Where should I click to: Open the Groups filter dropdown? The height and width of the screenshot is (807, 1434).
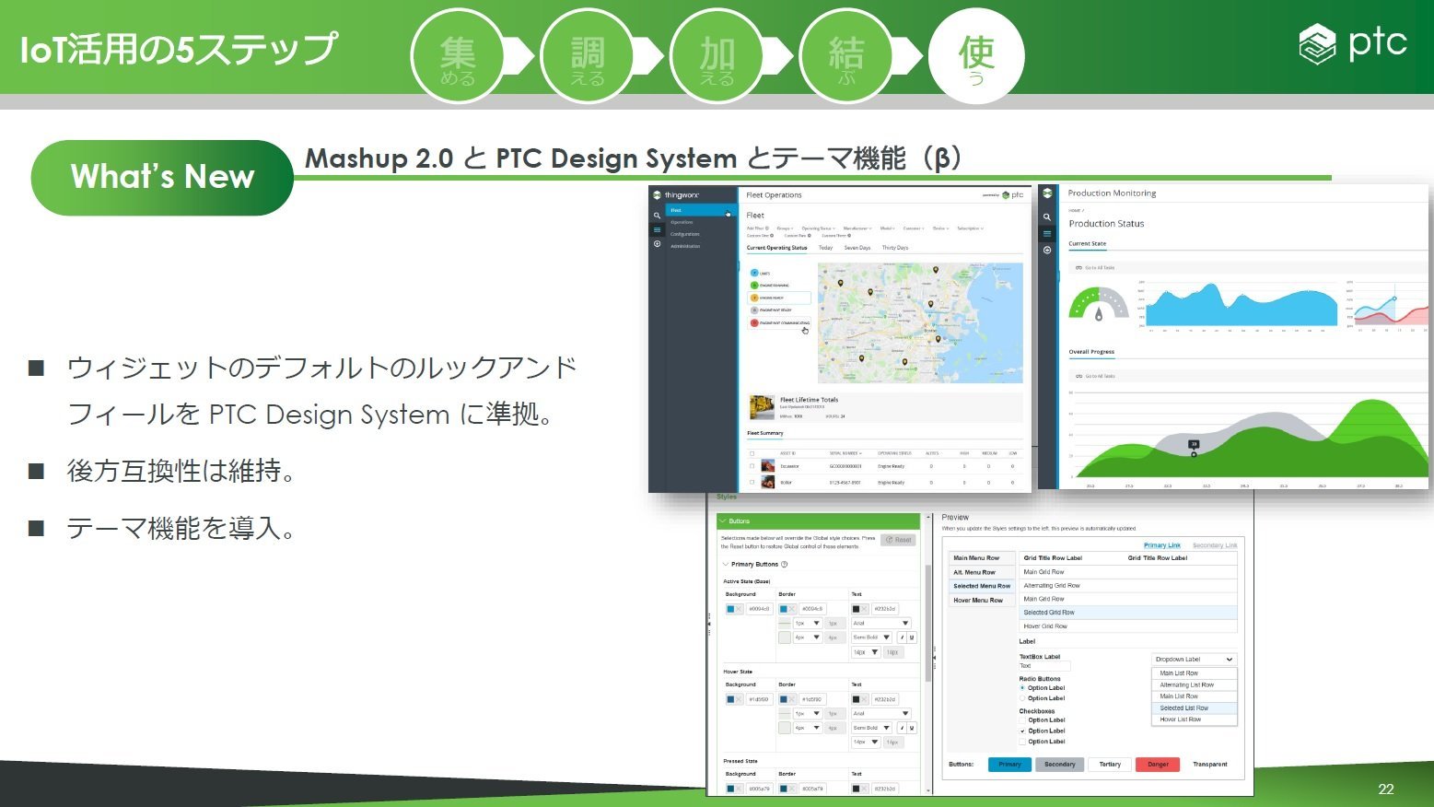tap(785, 228)
